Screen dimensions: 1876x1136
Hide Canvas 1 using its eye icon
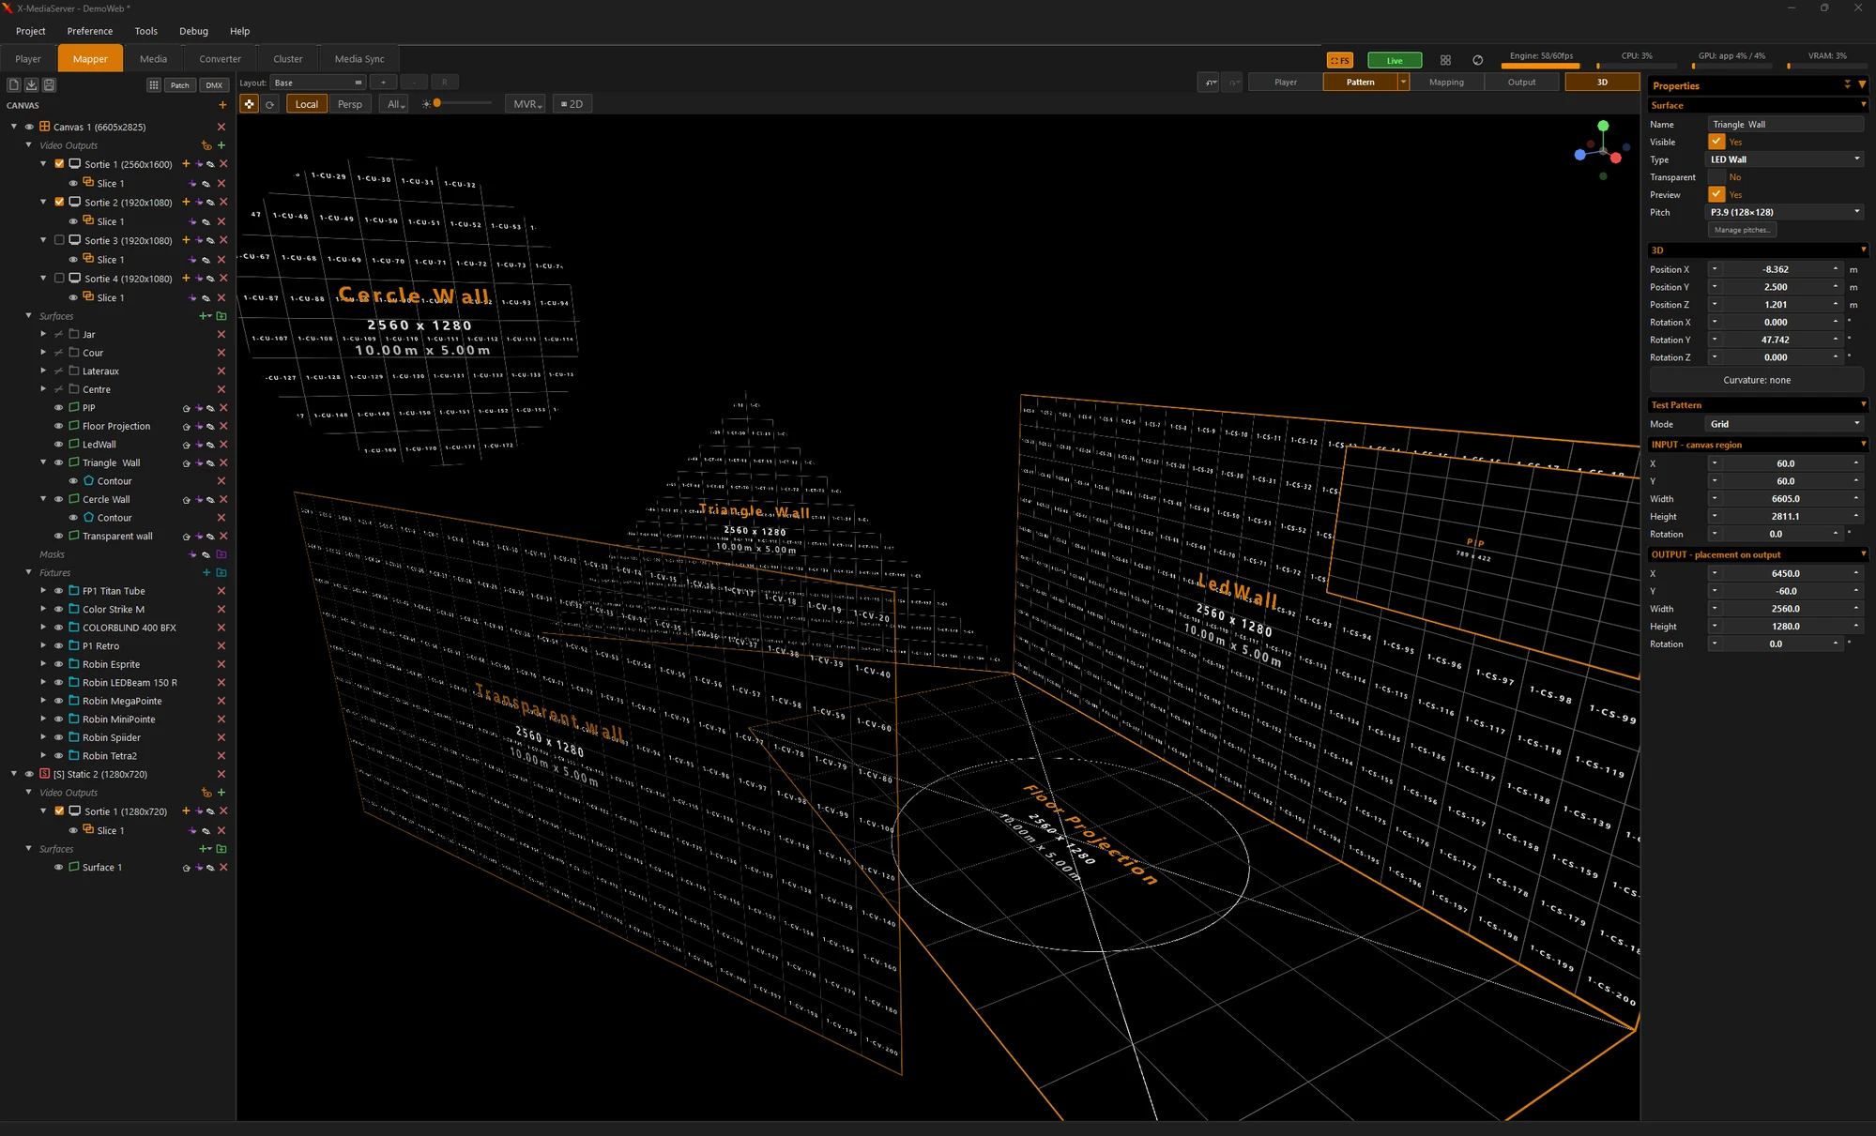29,127
